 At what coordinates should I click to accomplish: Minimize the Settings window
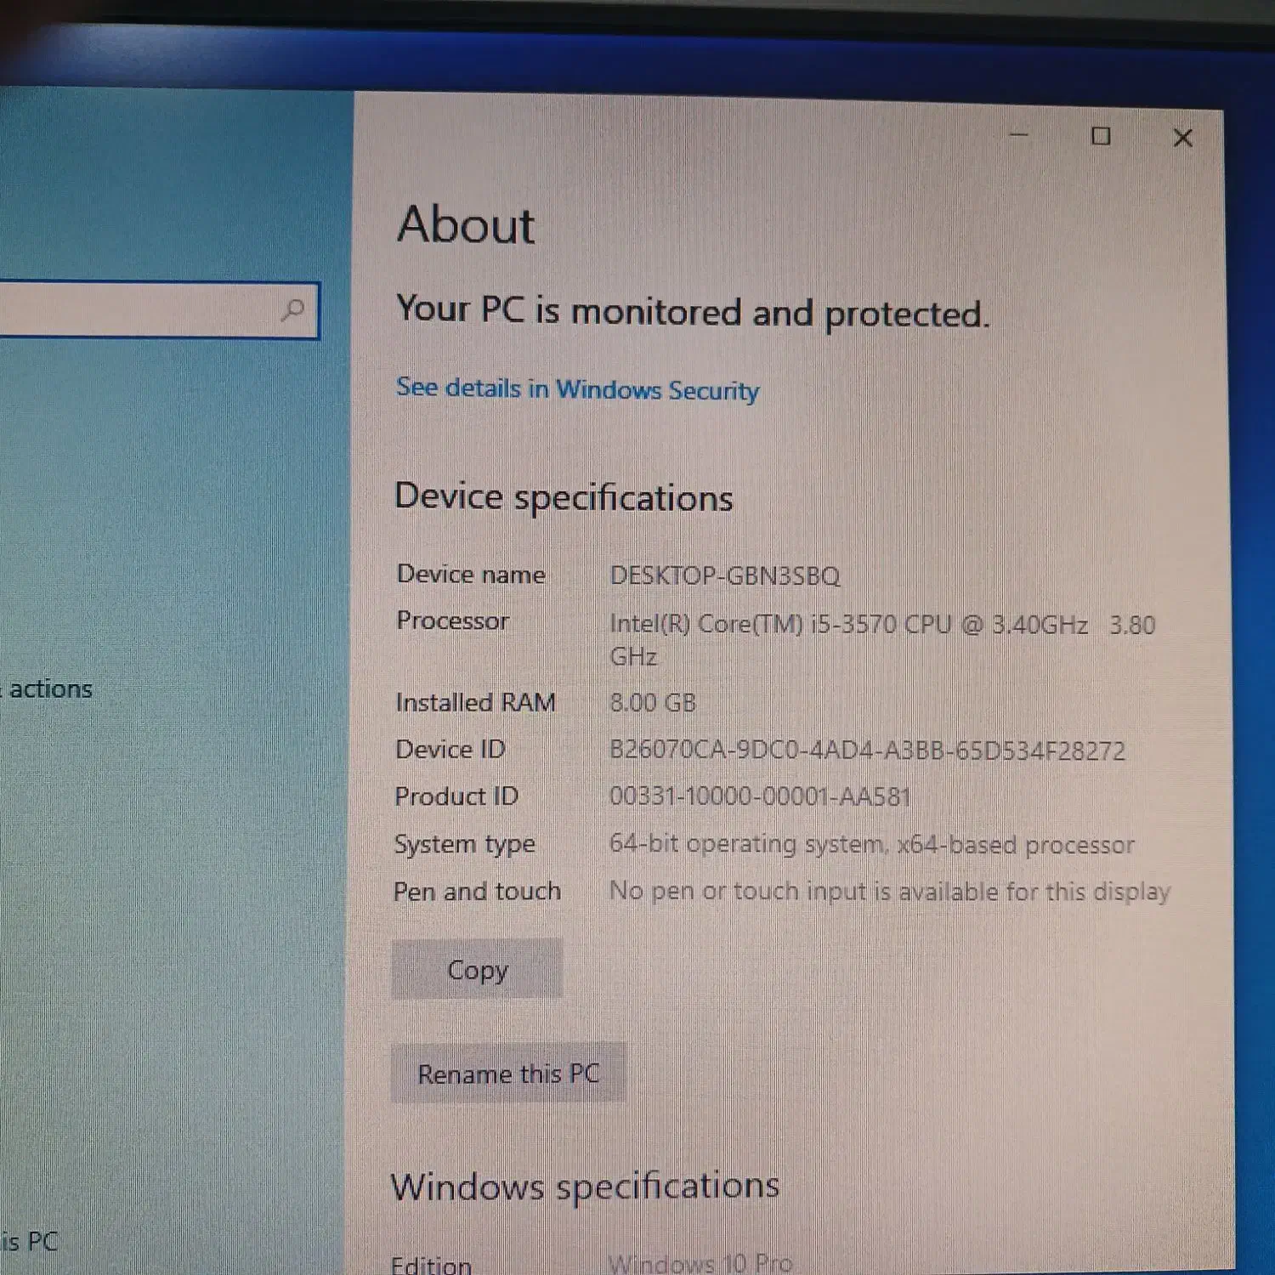click(1019, 135)
